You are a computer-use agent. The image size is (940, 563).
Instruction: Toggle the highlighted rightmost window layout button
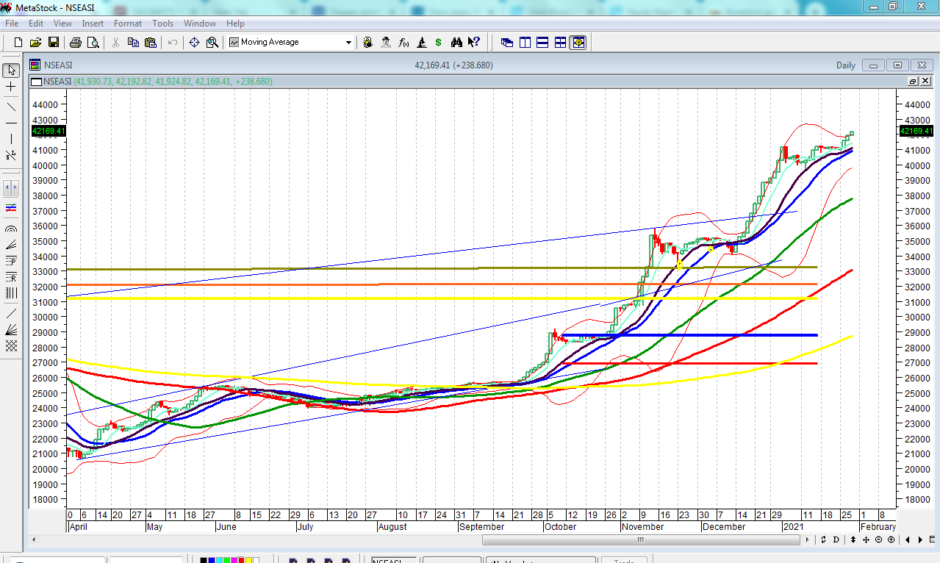click(578, 43)
